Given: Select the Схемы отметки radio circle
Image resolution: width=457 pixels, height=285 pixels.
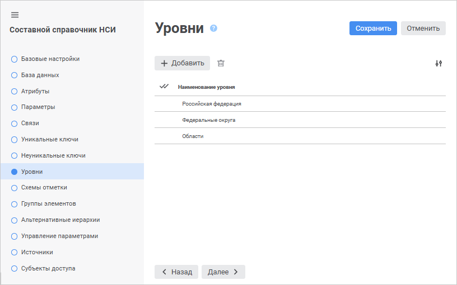Looking at the screenshot, I should tap(15, 188).
